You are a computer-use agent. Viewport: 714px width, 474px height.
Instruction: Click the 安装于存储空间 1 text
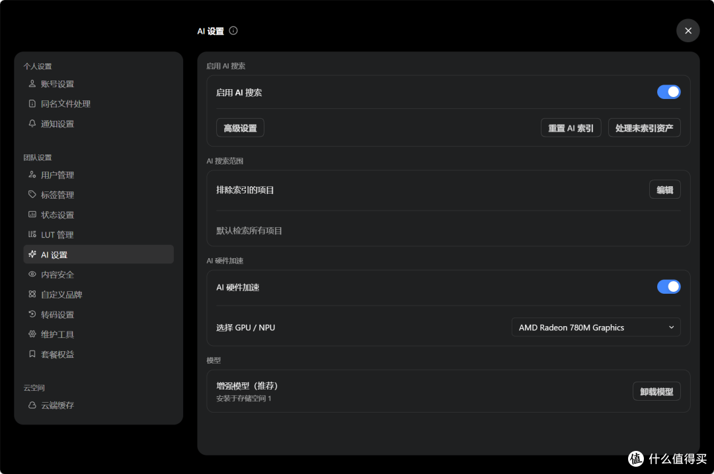coord(243,399)
